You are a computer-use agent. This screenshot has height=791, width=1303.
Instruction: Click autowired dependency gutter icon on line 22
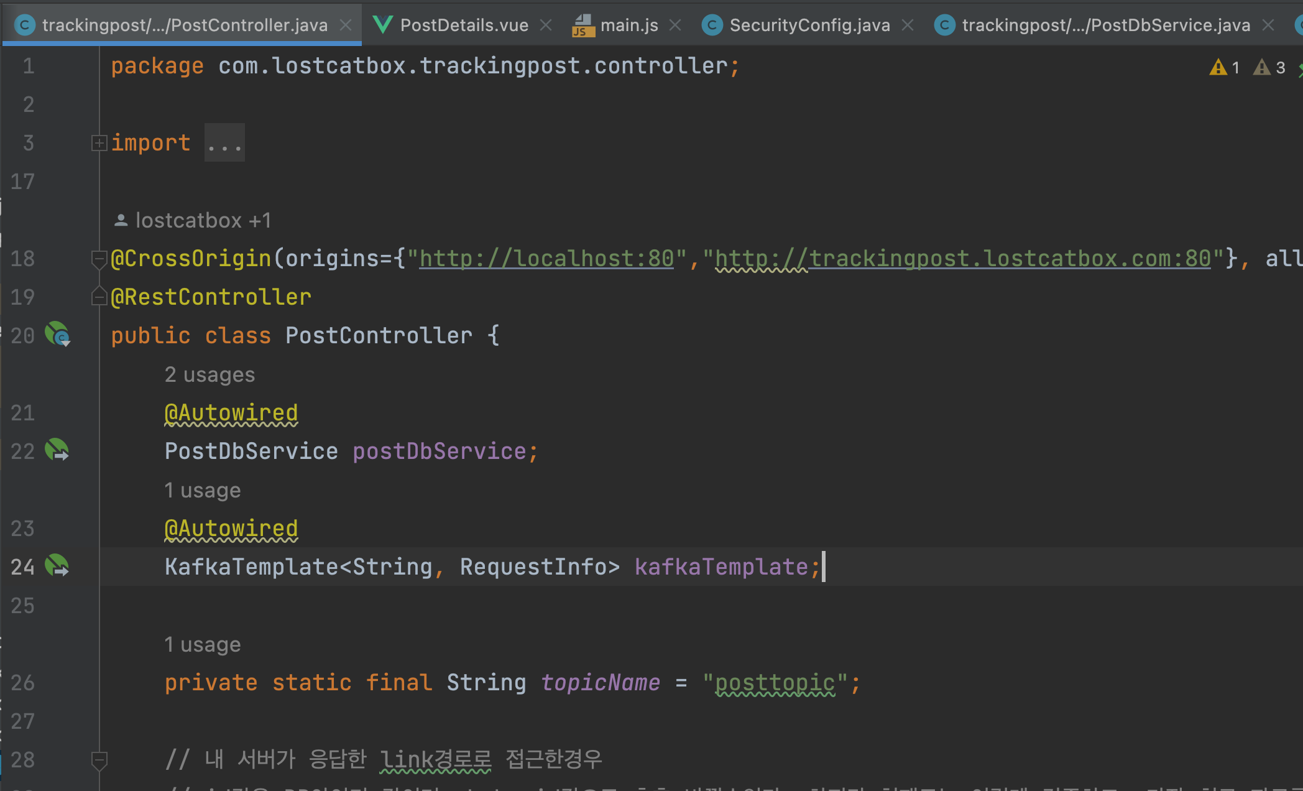pos(57,450)
